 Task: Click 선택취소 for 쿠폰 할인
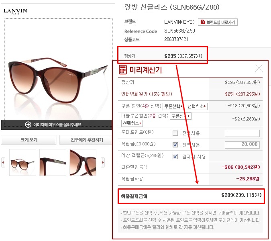196,106
